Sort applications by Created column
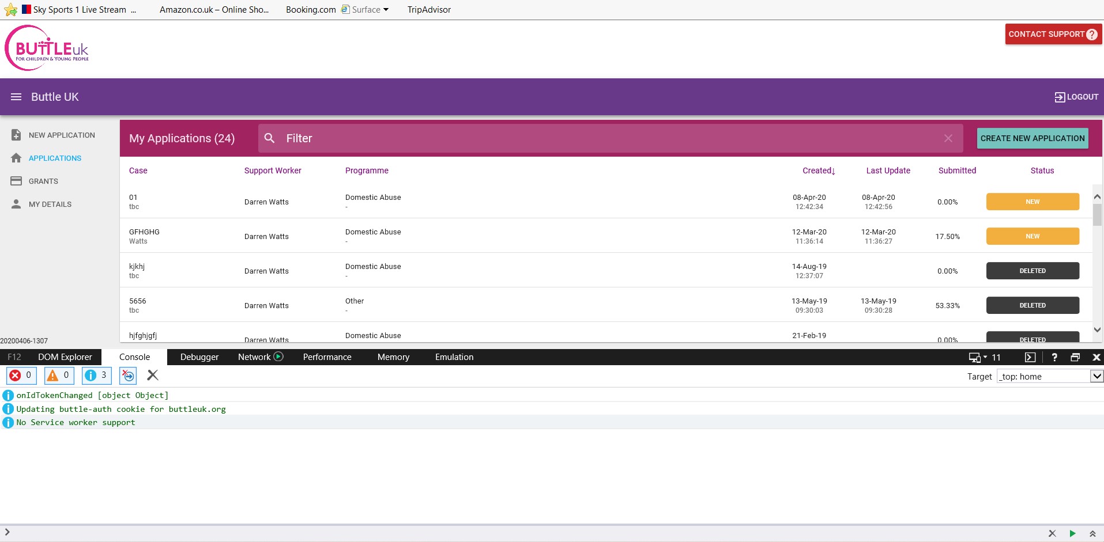Image resolution: width=1104 pixels, height=542 pixels. coord(819,170)
